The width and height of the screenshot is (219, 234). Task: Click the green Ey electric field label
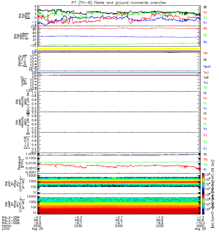pyautogui.click(x=205, y=142)
